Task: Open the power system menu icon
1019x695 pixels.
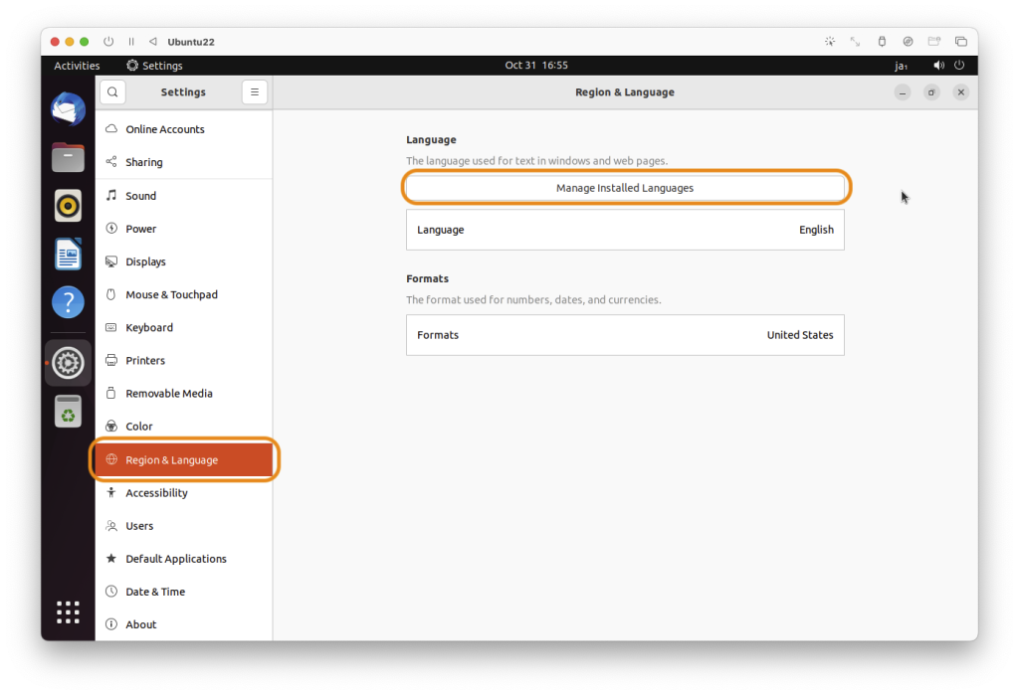Action: pos(959,65)
